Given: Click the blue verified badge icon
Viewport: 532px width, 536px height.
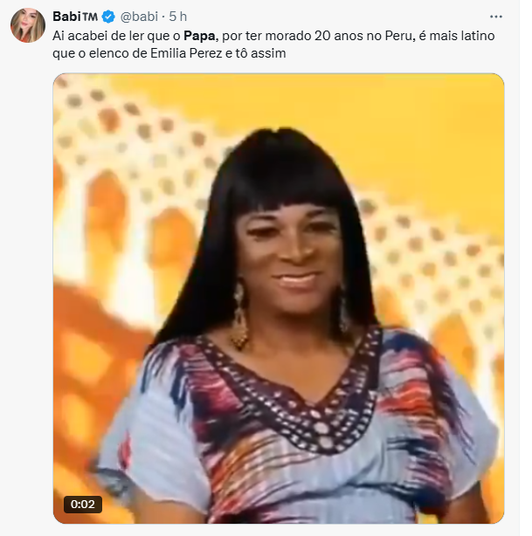Looking at the screenshot, I should [108, 17].
